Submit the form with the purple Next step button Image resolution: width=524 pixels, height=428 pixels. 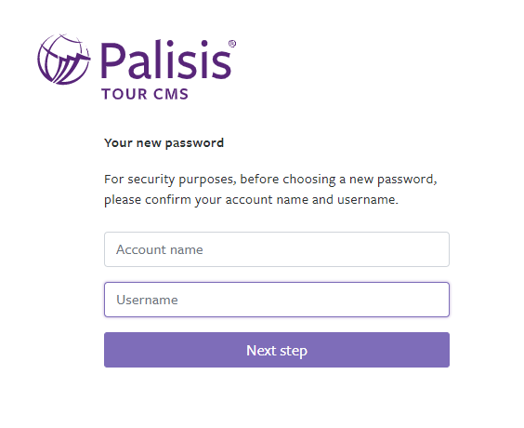277,350
